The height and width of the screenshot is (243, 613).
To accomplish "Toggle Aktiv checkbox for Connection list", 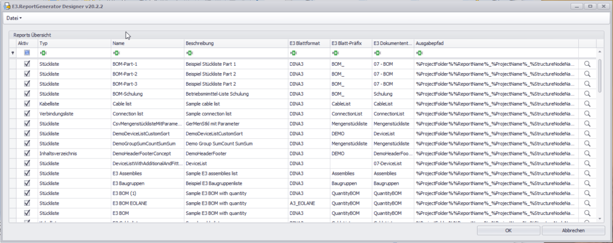I will coord(27,114).
